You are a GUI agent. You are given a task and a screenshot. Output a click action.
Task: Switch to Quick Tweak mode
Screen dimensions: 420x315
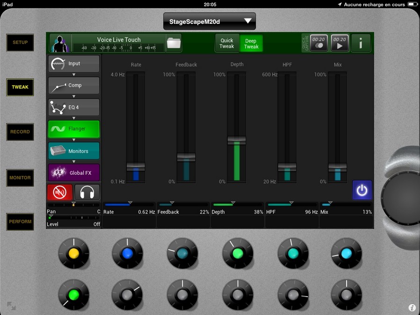[227, 43]
